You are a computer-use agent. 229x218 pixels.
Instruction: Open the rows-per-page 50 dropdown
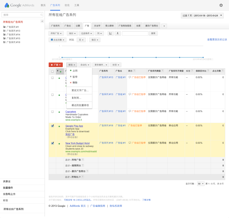click(x=201, y=183)
